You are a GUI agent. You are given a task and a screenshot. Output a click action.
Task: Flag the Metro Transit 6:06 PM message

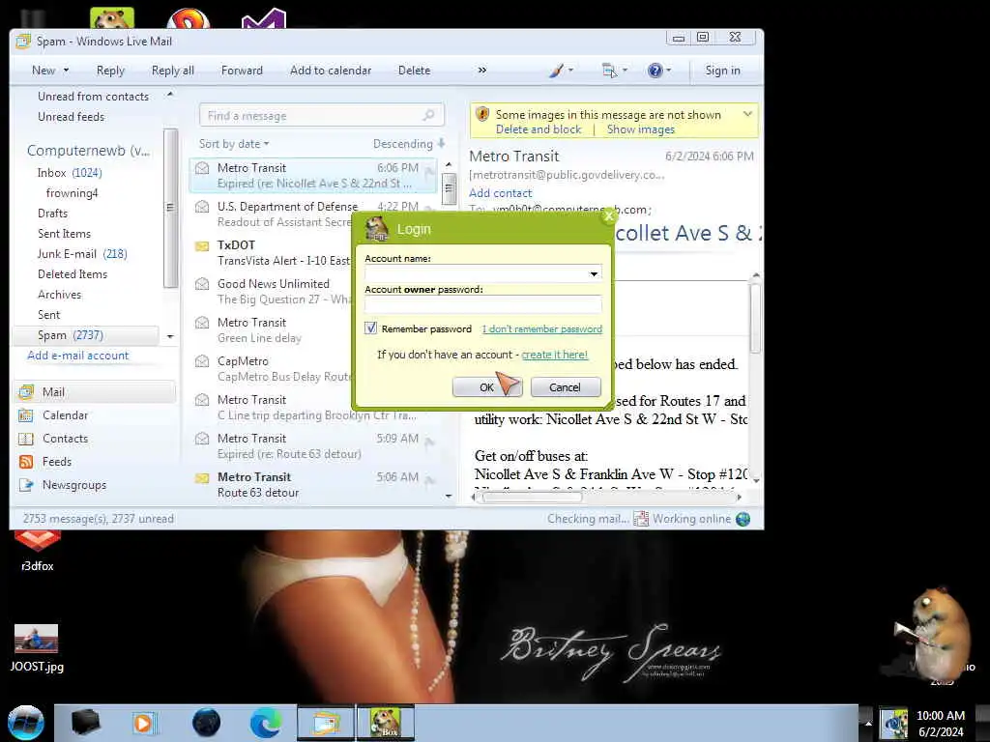(x=429, y=172)
